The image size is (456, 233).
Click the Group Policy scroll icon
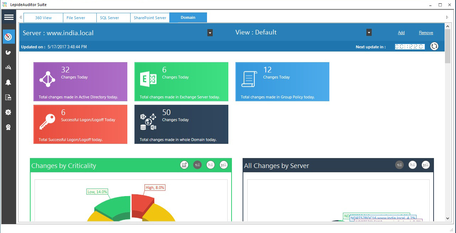[249, 79]
